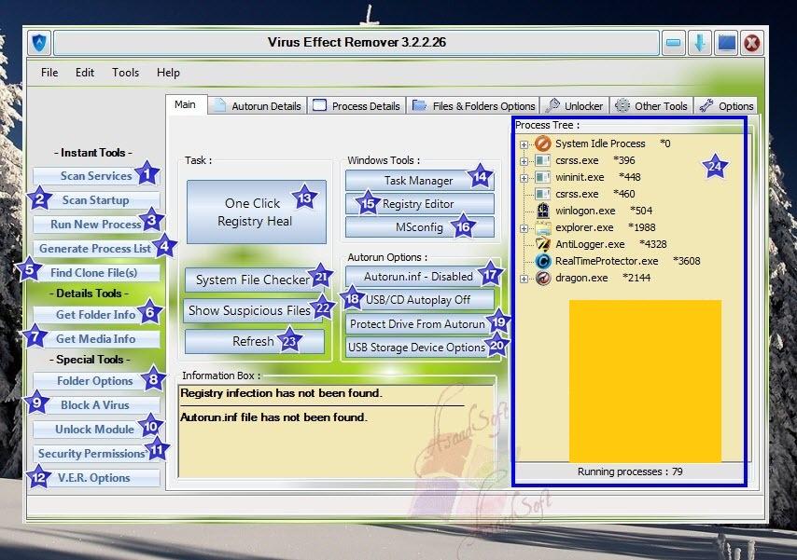Open V.E.R. Options
This screenshot has height=560, width=797.
(96, 478)
